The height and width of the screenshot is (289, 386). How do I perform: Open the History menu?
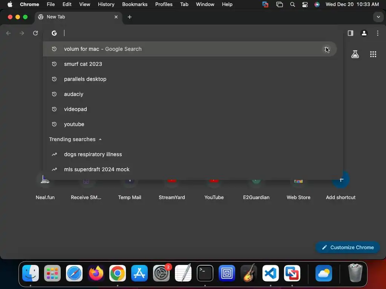click(x=106, y=4)
